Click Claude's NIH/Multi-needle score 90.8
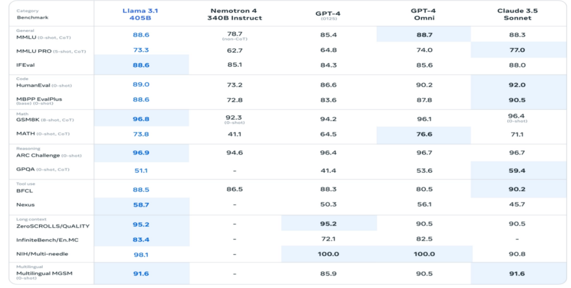The height and width of the screenshot is (288, 571). (x=517, y=254)
